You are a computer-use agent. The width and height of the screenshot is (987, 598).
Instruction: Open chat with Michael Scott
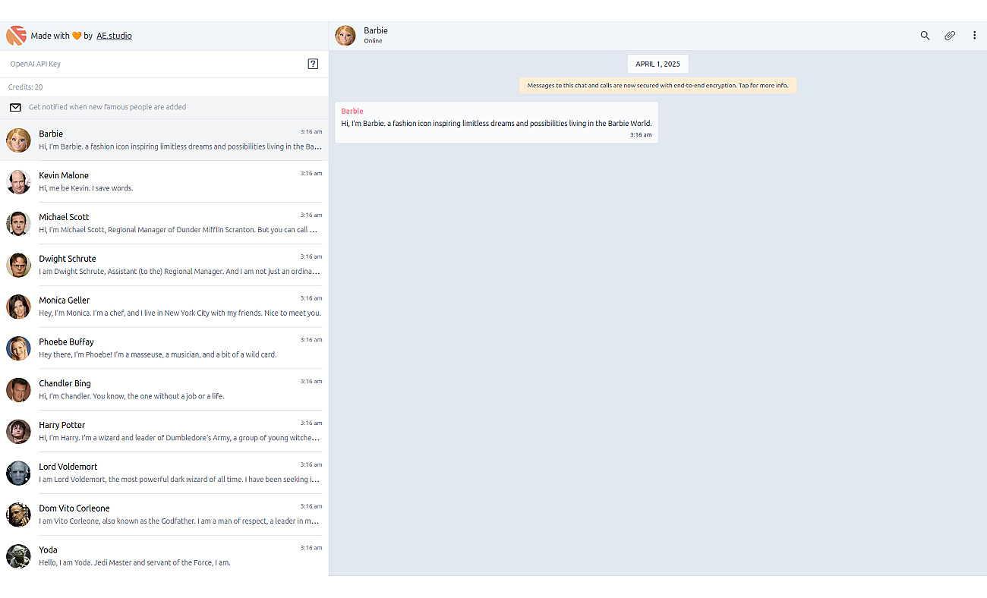(x=164, y=224)
